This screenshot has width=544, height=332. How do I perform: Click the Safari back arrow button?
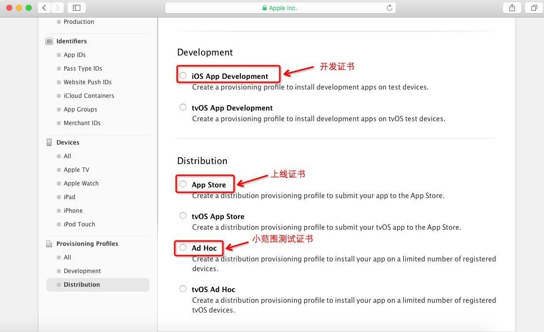[44, 8]
